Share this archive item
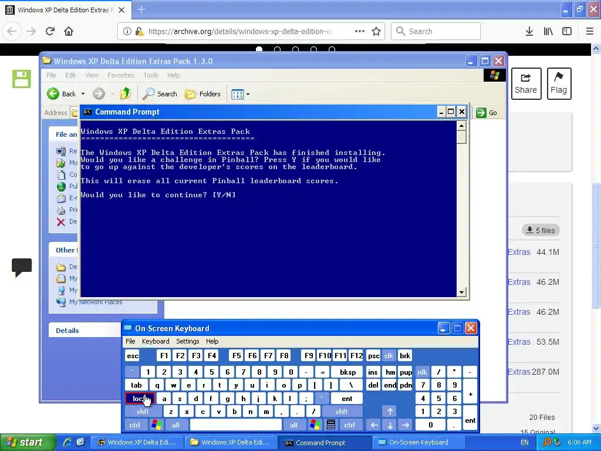The width and height of the screenshot is (601, 451). [x=526, y=83]
